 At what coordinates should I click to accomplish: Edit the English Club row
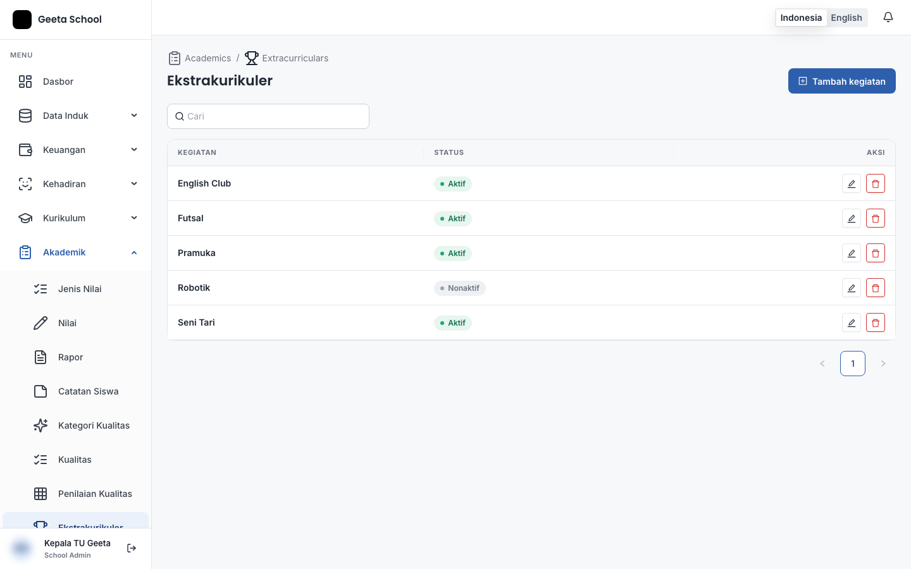tap(852, 183)
